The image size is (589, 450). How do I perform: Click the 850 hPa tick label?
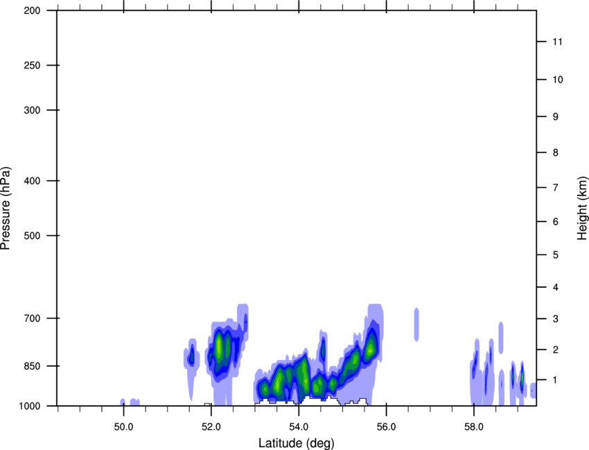tap(30, 366)
